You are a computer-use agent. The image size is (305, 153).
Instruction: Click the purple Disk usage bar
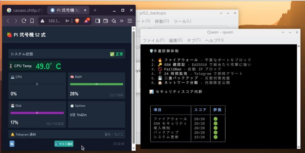point(37,113)
